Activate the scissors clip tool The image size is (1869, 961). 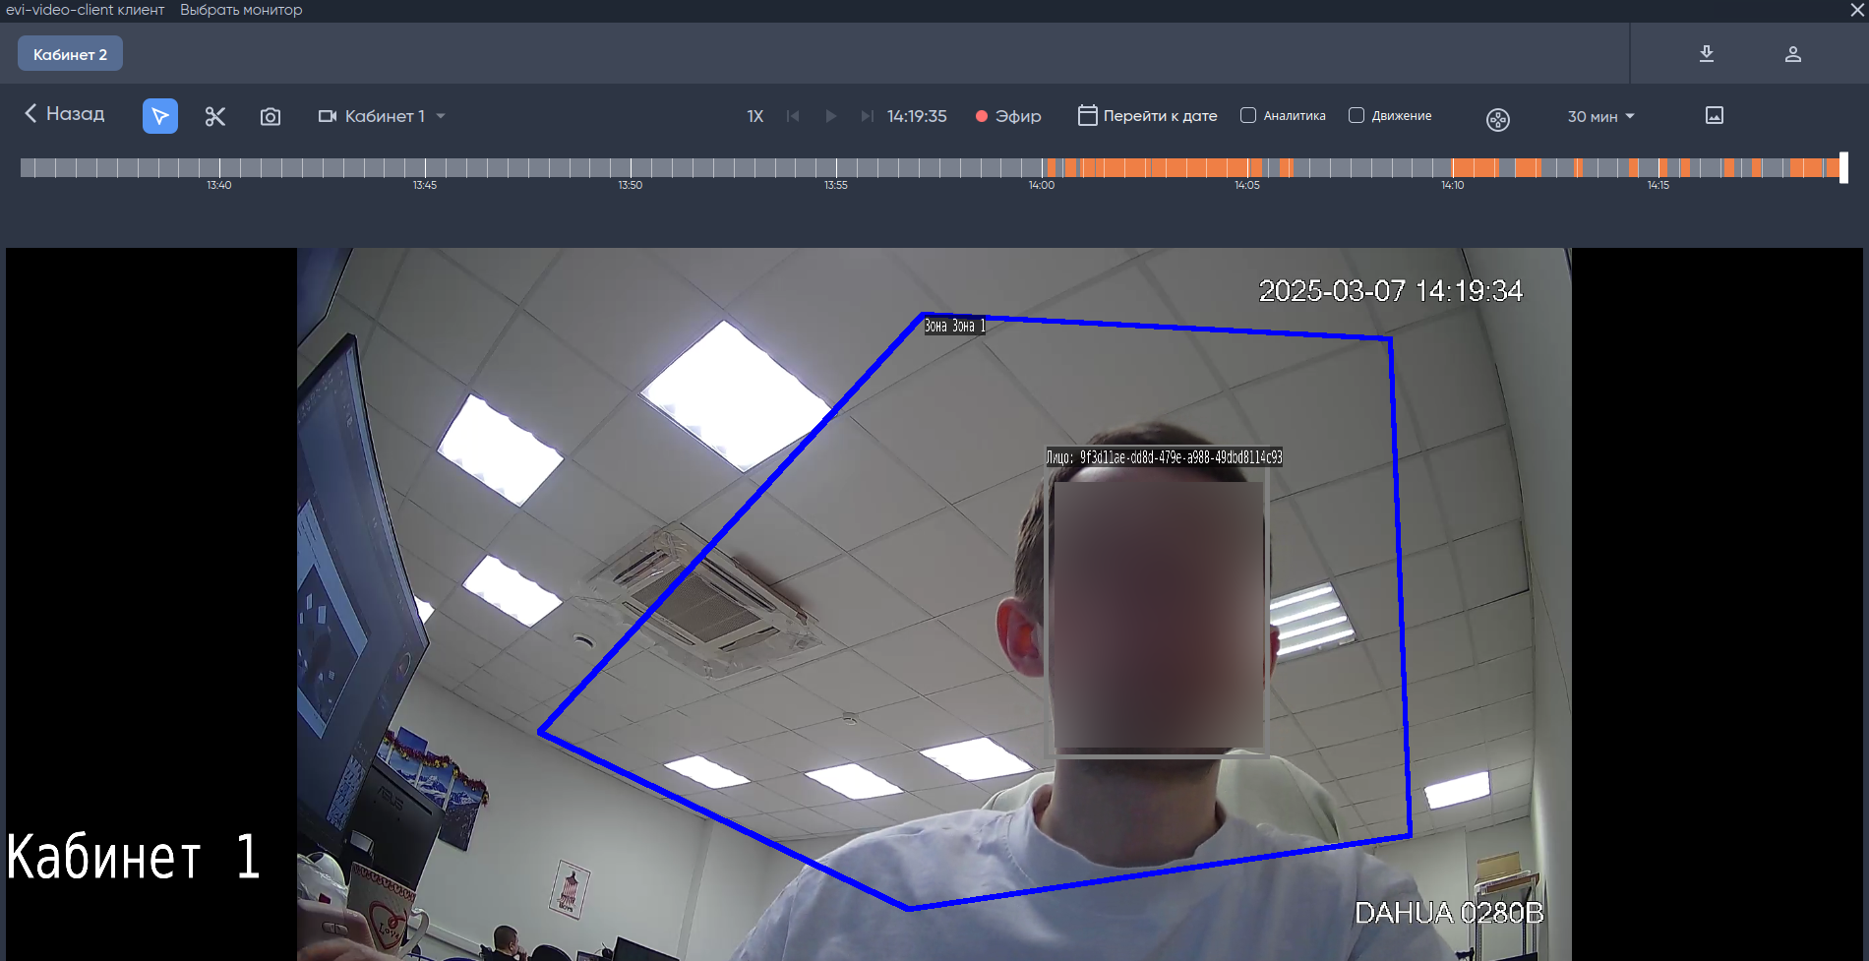click(x=214, y=116)
